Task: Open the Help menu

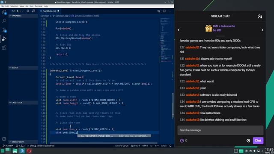Action: [46, 6]
